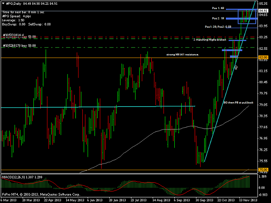The image size is (271, 203).
Task: Click 'Leverage: 1:50' text
Action: click(13, 20)
